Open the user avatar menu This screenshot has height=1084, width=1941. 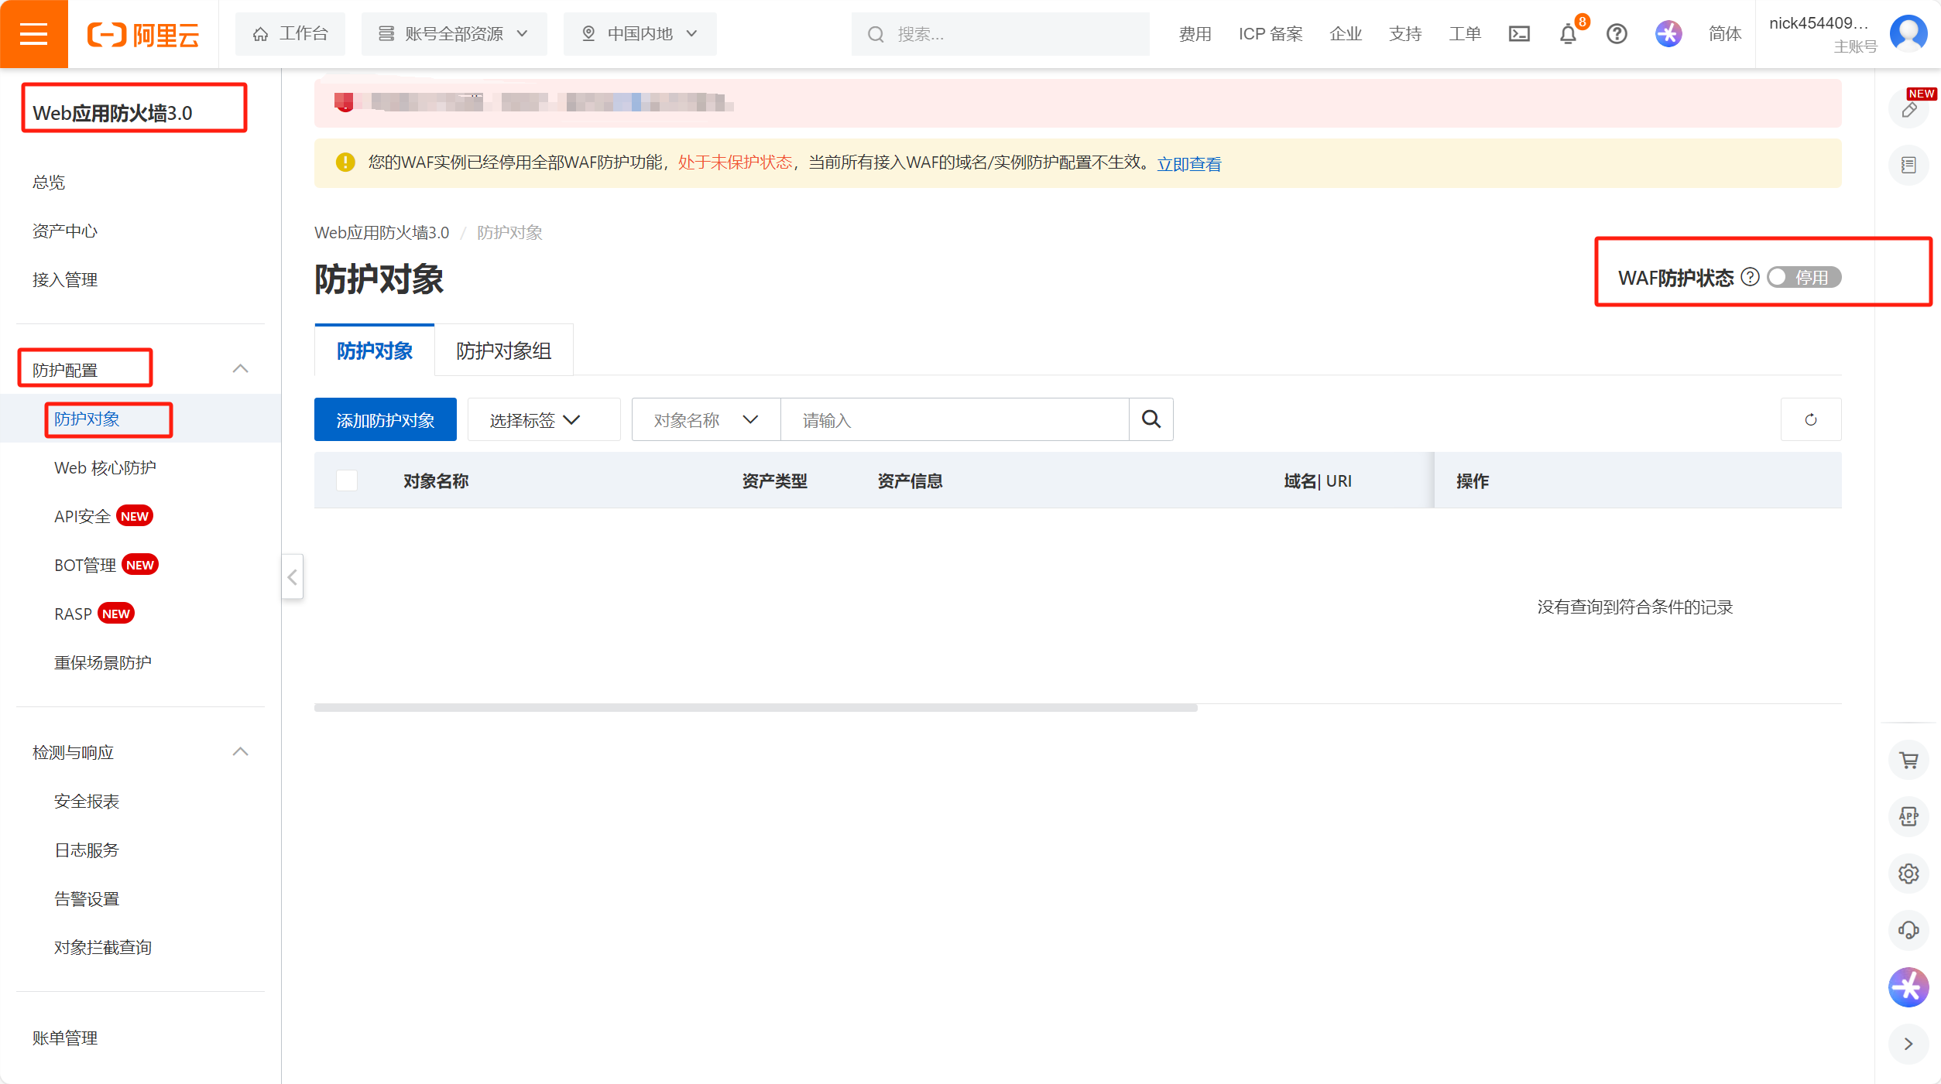coord(1908,34)
